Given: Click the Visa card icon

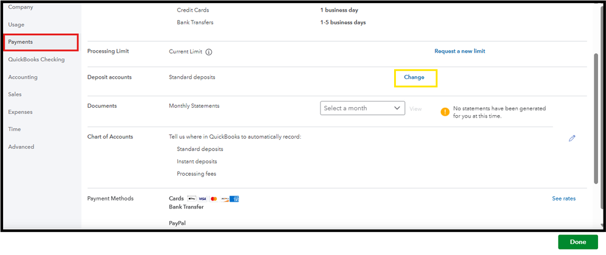Looking at the screenshot, I should click(202, 199).
